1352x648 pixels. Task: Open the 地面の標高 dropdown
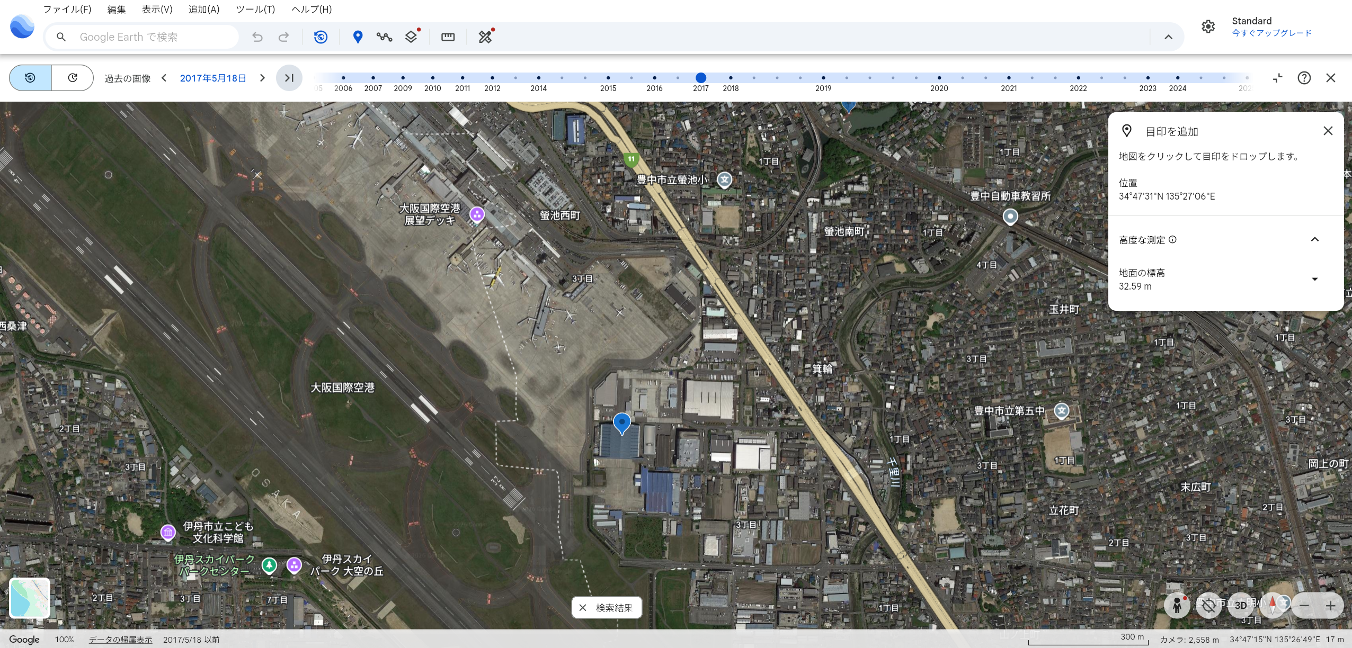(x=1314, y=280)
